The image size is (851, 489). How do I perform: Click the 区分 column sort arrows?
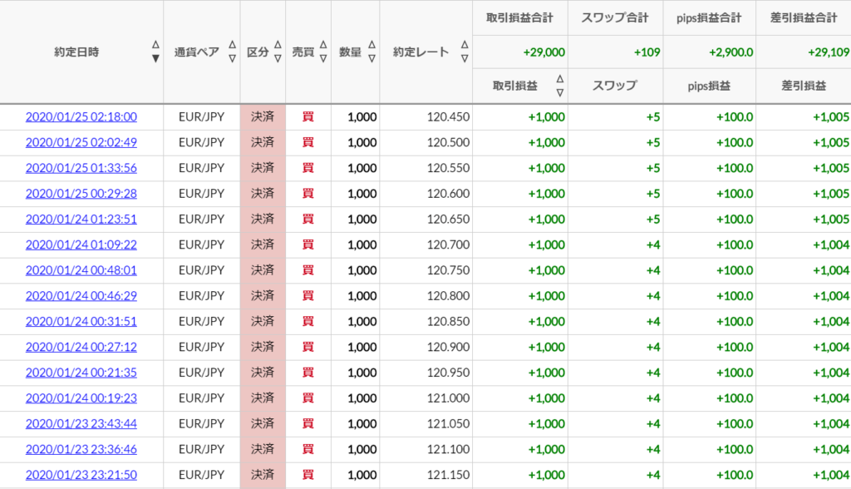tap(278, 52)
